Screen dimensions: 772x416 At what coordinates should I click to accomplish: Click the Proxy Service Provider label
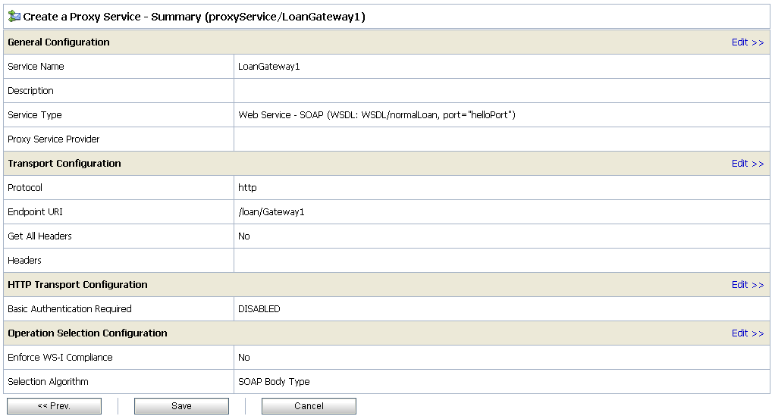coord(54,139)
